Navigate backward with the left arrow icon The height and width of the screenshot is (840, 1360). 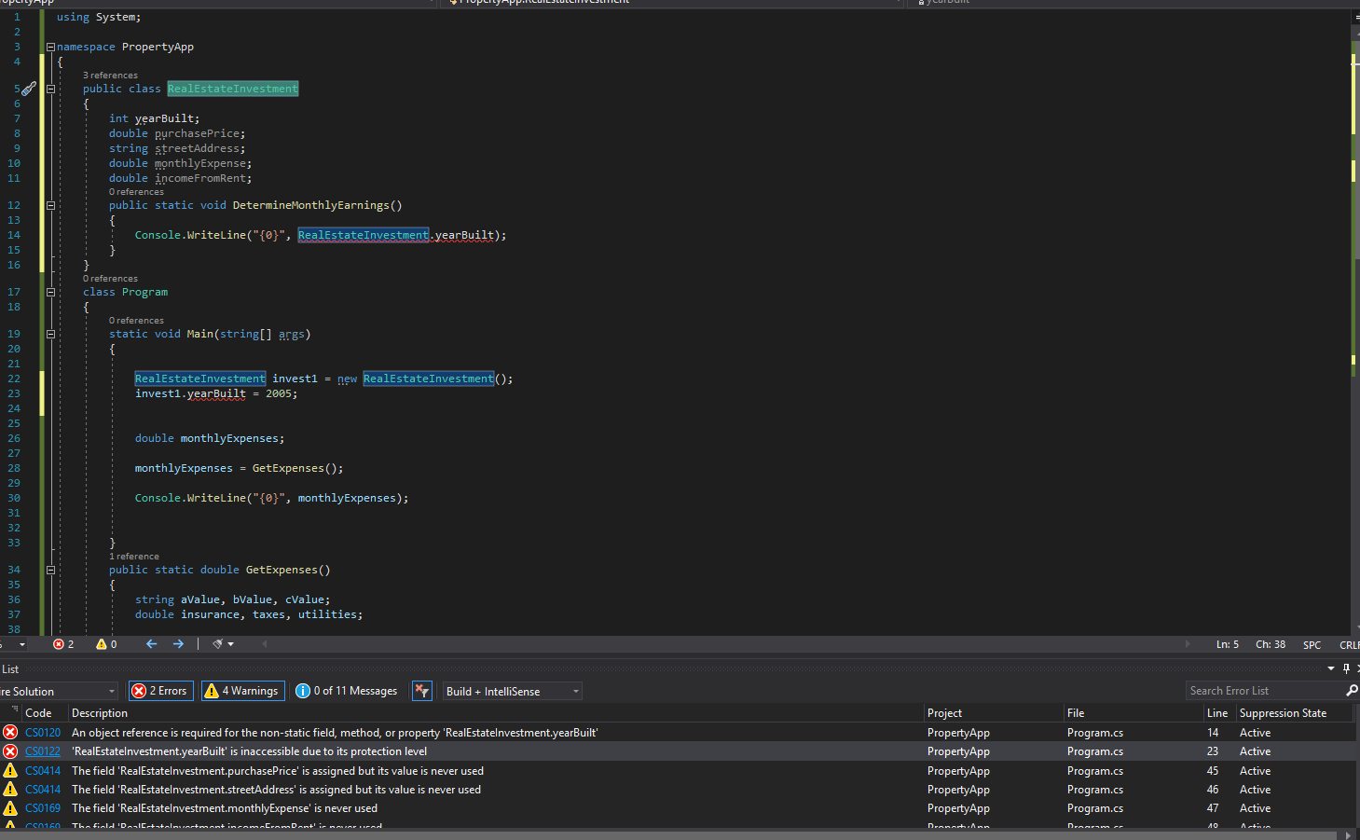[151, 644]
